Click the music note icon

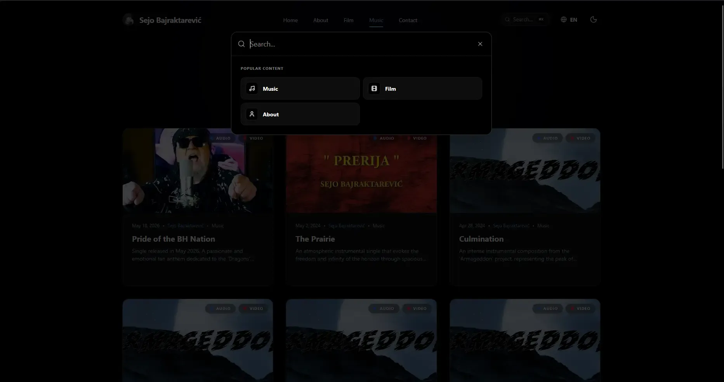(x=252, y=88)
